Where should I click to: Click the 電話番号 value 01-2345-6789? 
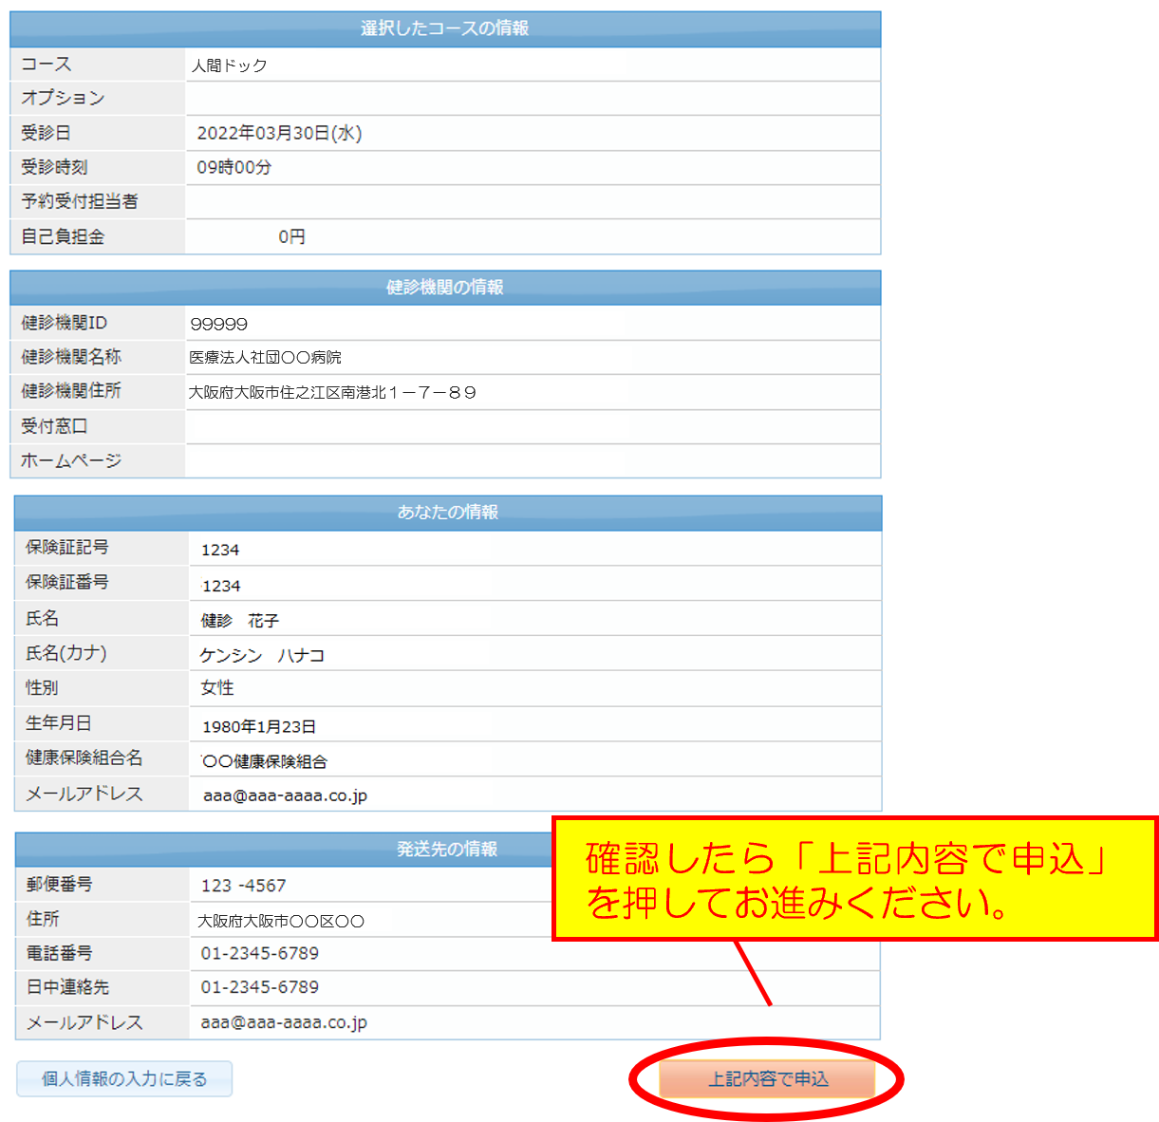point(259,953)
